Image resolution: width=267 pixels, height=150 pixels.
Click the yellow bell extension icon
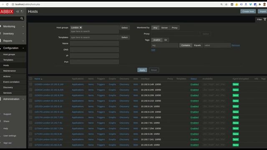tap(237, 5)
